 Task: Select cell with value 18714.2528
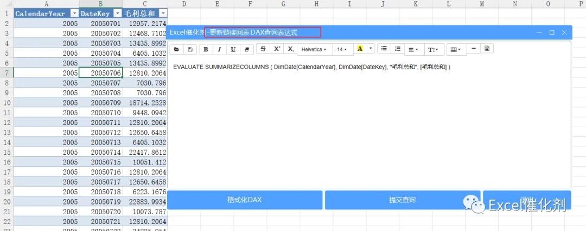[145, 102]
